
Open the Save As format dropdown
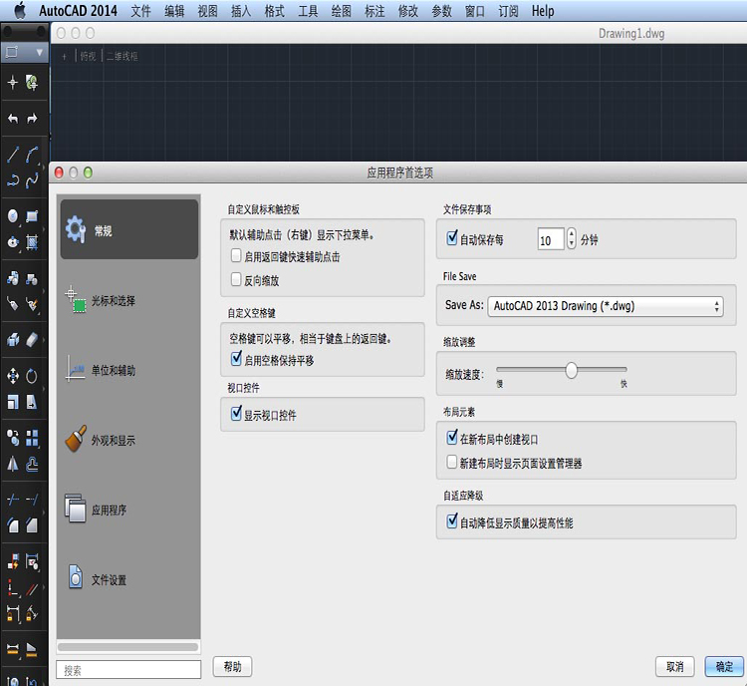pos(606,306)
